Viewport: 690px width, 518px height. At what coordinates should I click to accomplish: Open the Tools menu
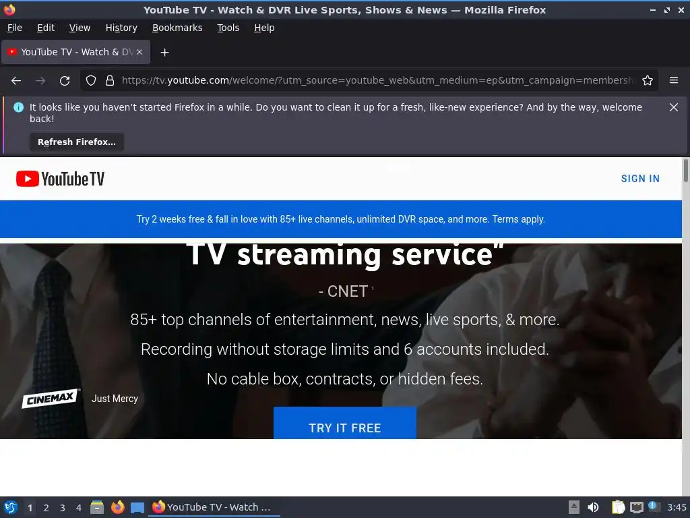click(228, 28)
